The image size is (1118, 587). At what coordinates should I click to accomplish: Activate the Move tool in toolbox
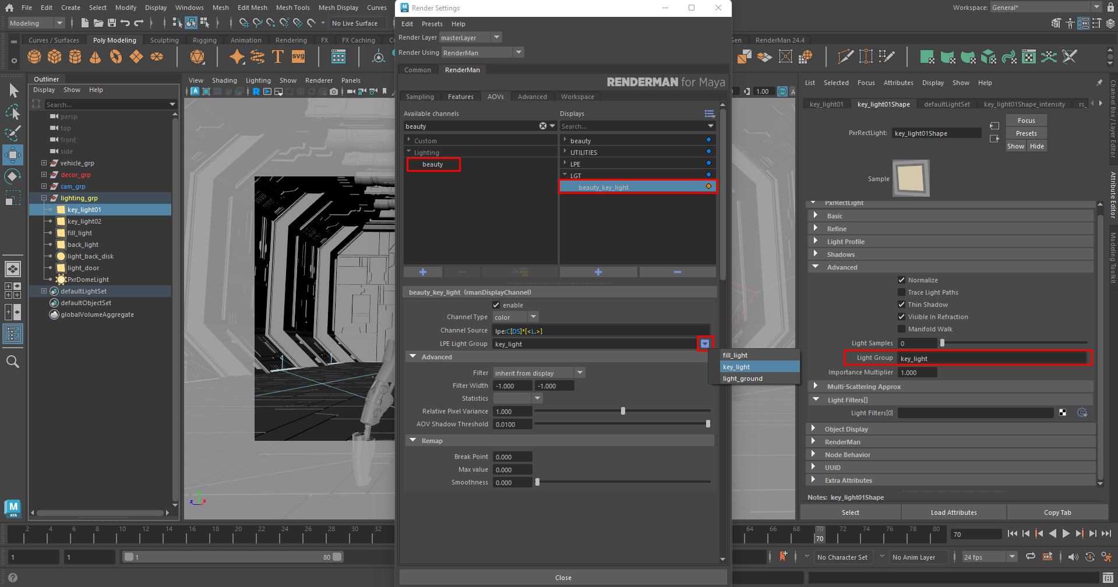point(13,155)
